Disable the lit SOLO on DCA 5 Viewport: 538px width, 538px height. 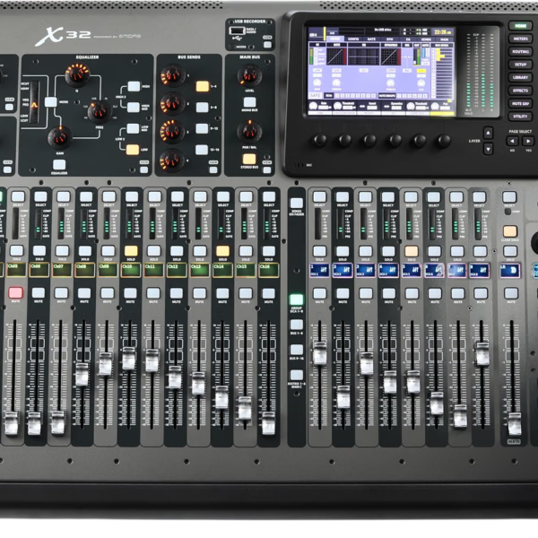411,251
